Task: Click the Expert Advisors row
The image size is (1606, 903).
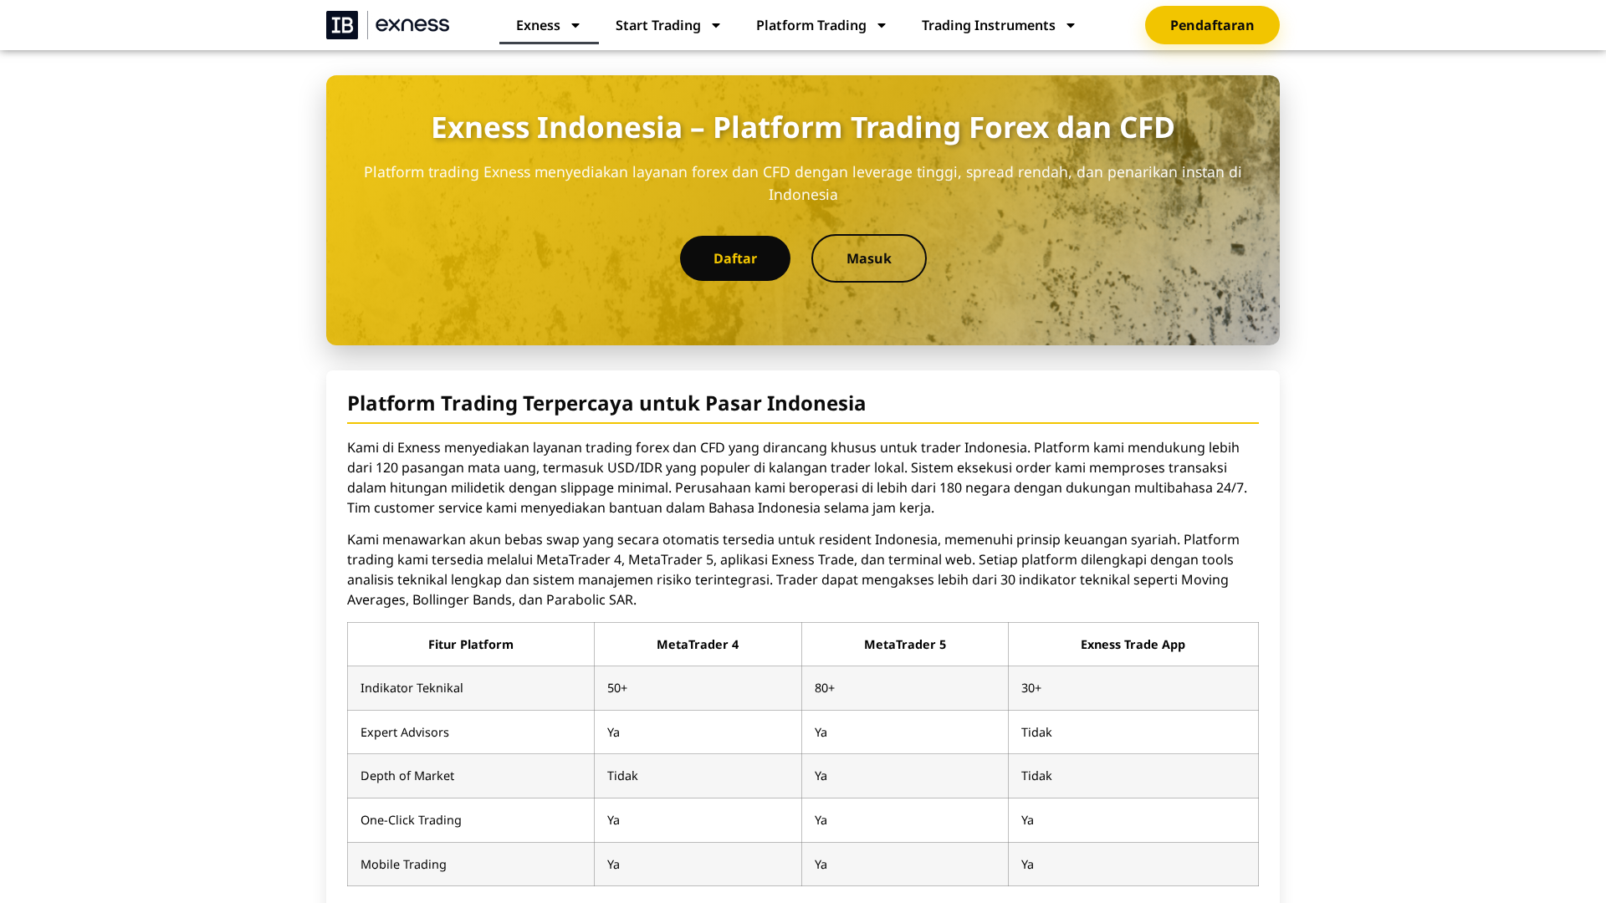Action: click(405, 732)
